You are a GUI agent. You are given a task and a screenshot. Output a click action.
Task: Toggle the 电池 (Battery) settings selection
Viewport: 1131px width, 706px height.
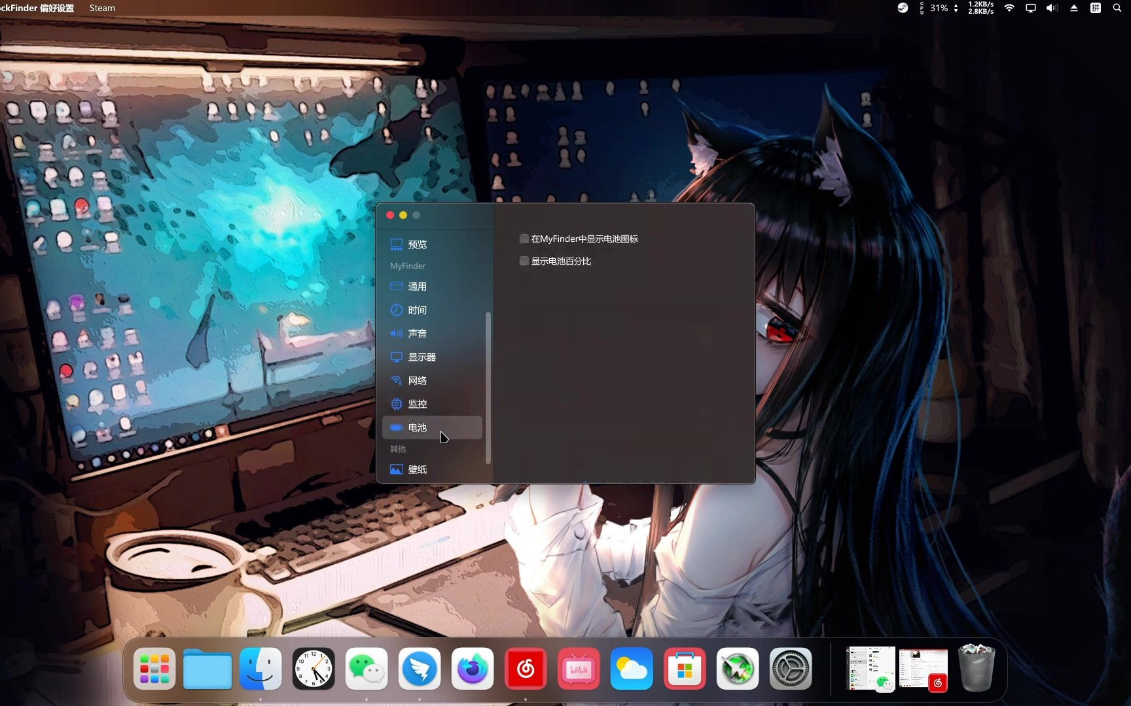coord(418,428)
